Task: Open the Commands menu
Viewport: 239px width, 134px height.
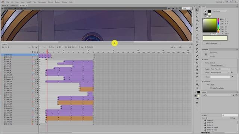Action: 42,2
